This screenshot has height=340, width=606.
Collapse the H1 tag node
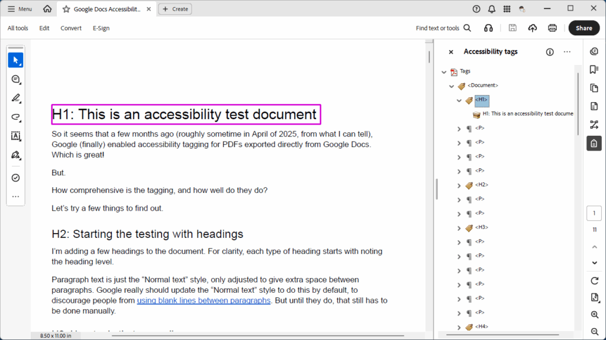tap(459, 100)
